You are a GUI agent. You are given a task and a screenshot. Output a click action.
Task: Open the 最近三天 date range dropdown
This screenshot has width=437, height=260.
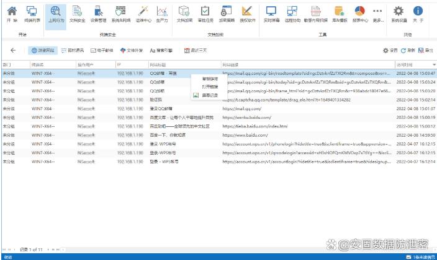[199, 50]
